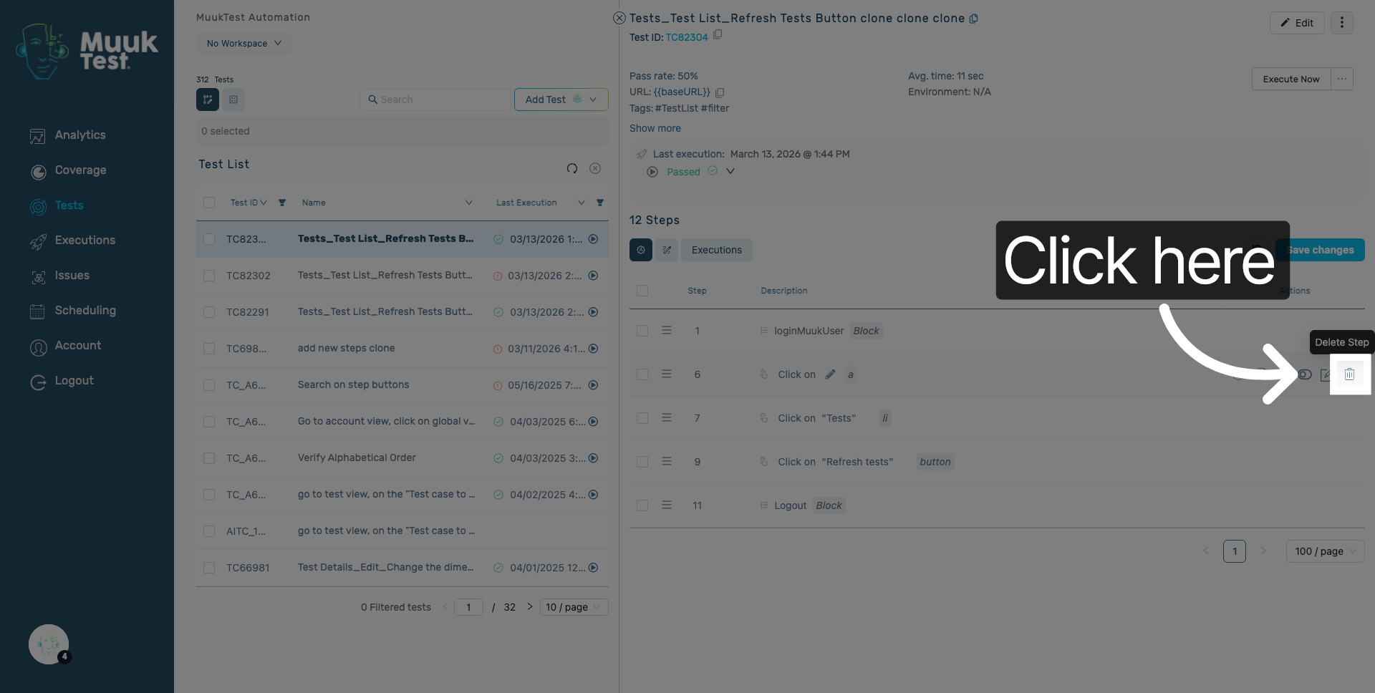Grab the drag handle of step 1
The image size is (1375, 693).
pos(667,331)
